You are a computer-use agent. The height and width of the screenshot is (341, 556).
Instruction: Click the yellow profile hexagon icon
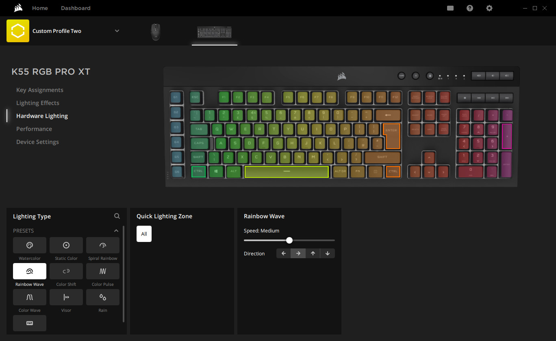(x=18, y=31)
